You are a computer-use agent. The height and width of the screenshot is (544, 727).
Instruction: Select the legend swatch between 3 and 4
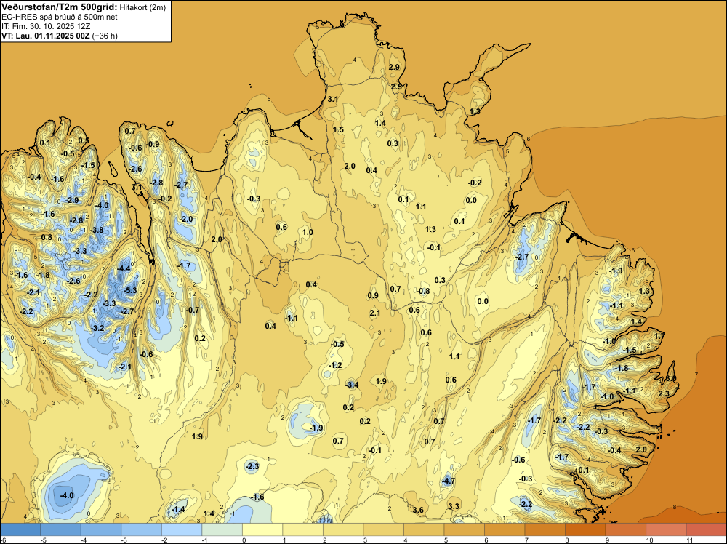point(383,529)
